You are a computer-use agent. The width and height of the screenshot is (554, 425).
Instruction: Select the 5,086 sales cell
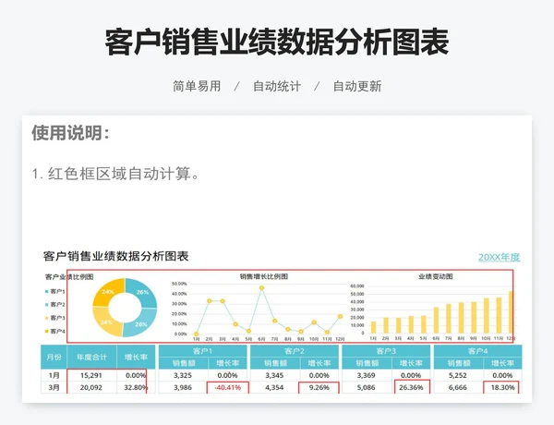(x=367, y=387)
